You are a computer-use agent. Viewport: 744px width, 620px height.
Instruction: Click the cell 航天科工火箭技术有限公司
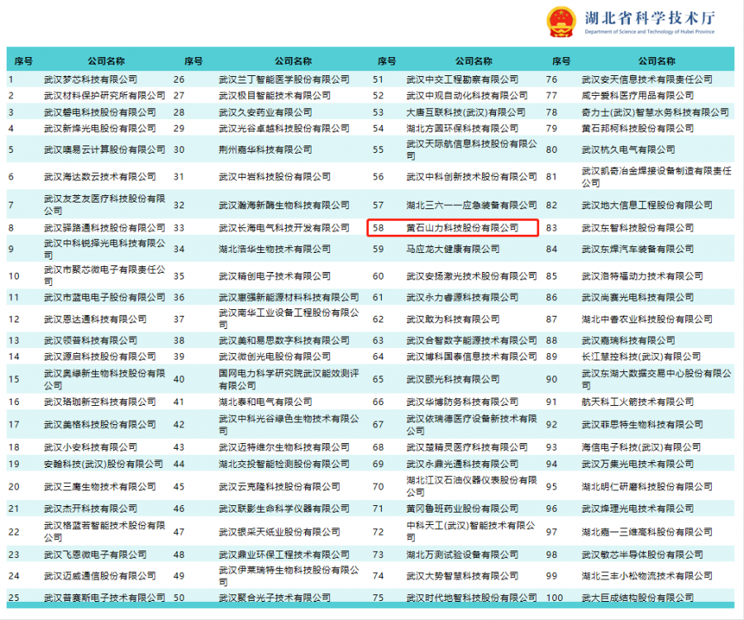tap(638, 402)
